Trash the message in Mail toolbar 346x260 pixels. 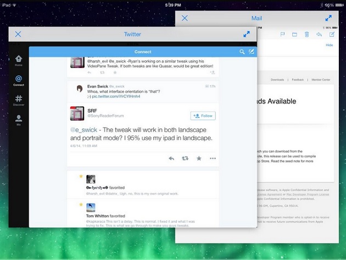click(306, 35)
